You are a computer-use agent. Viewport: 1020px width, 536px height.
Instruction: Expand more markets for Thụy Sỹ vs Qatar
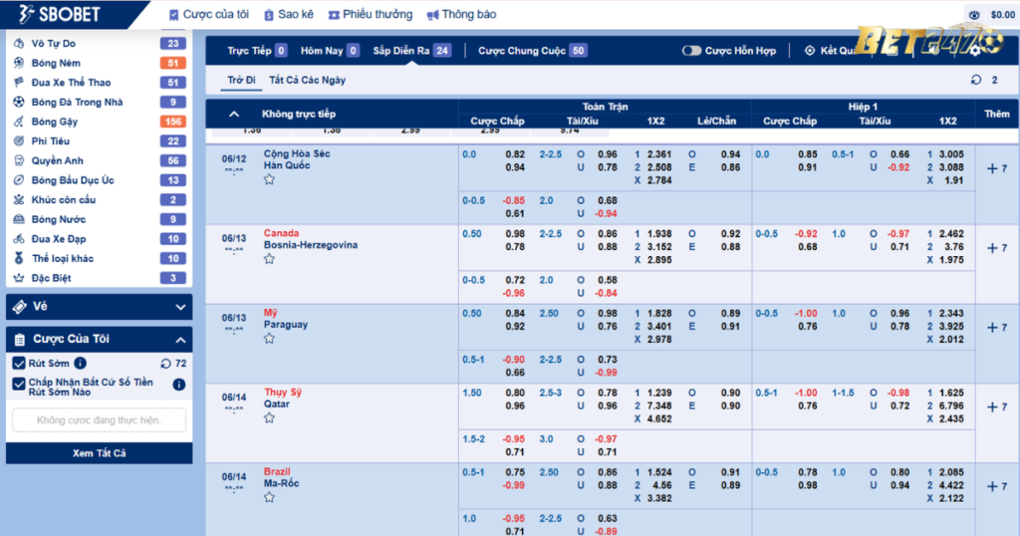coord(996,406)
